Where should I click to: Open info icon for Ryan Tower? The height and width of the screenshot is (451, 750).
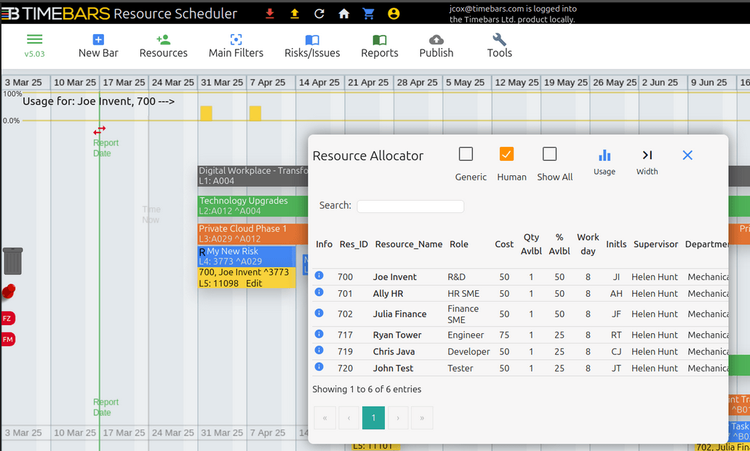[x=319, y=334]
